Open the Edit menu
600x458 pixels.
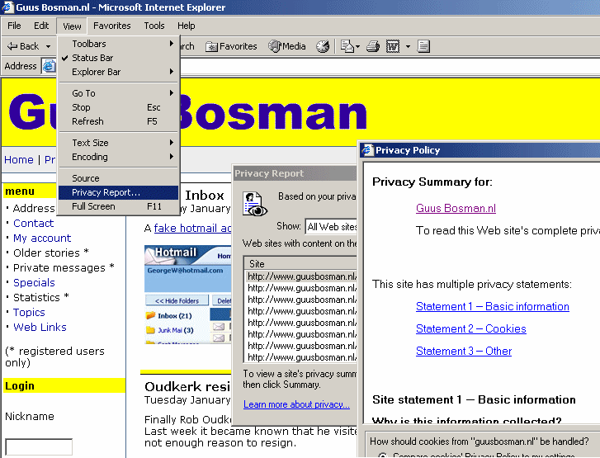(41, 26)
